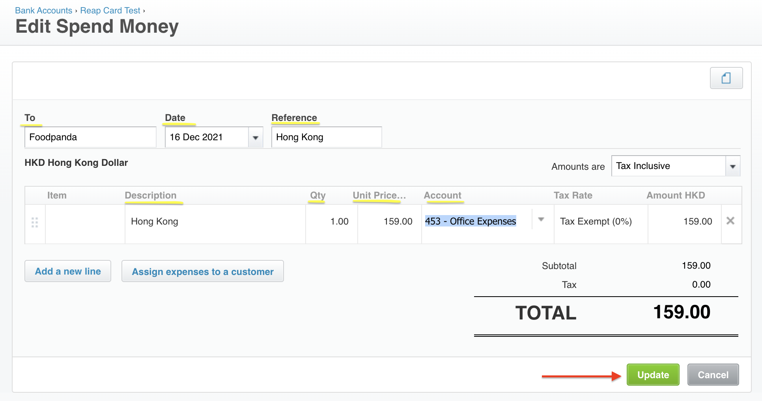
Task: Delete the line item with X icon
Action: click(x=730, y=221)
